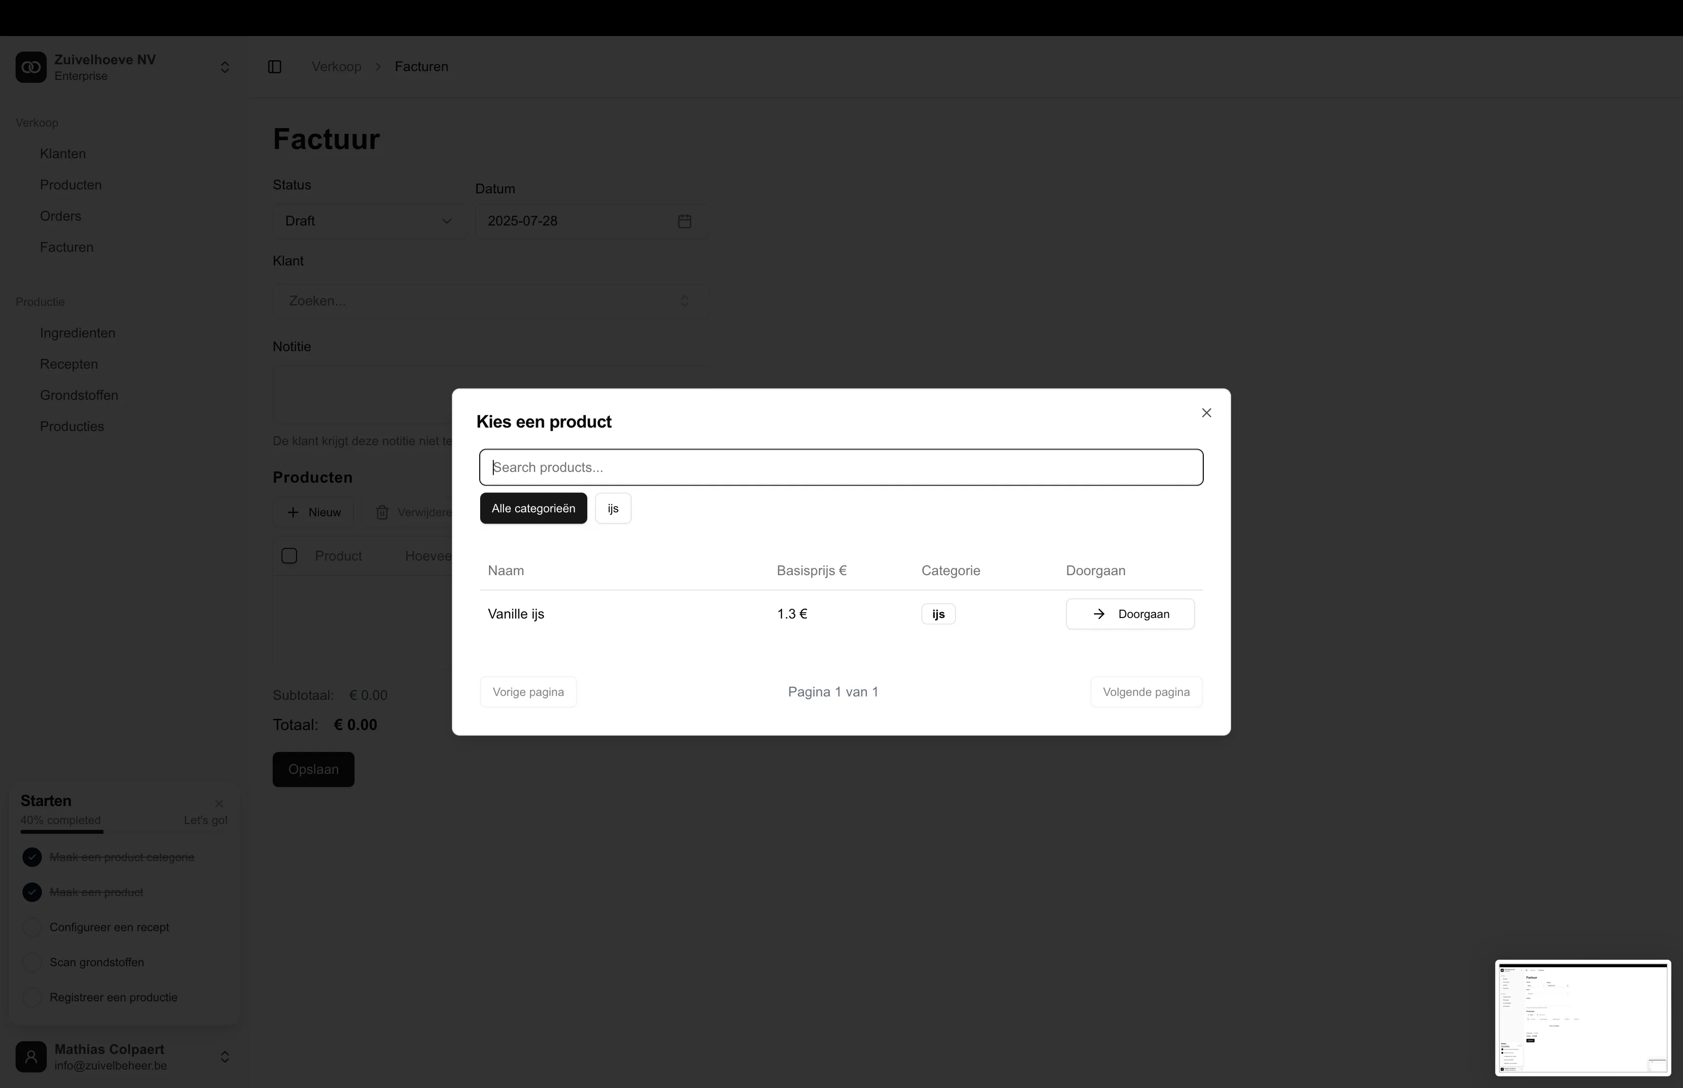The width and height of the screenshot is (1683, 1088).
Task: Close the Kies een product dialog
Action: point(1206,413)
